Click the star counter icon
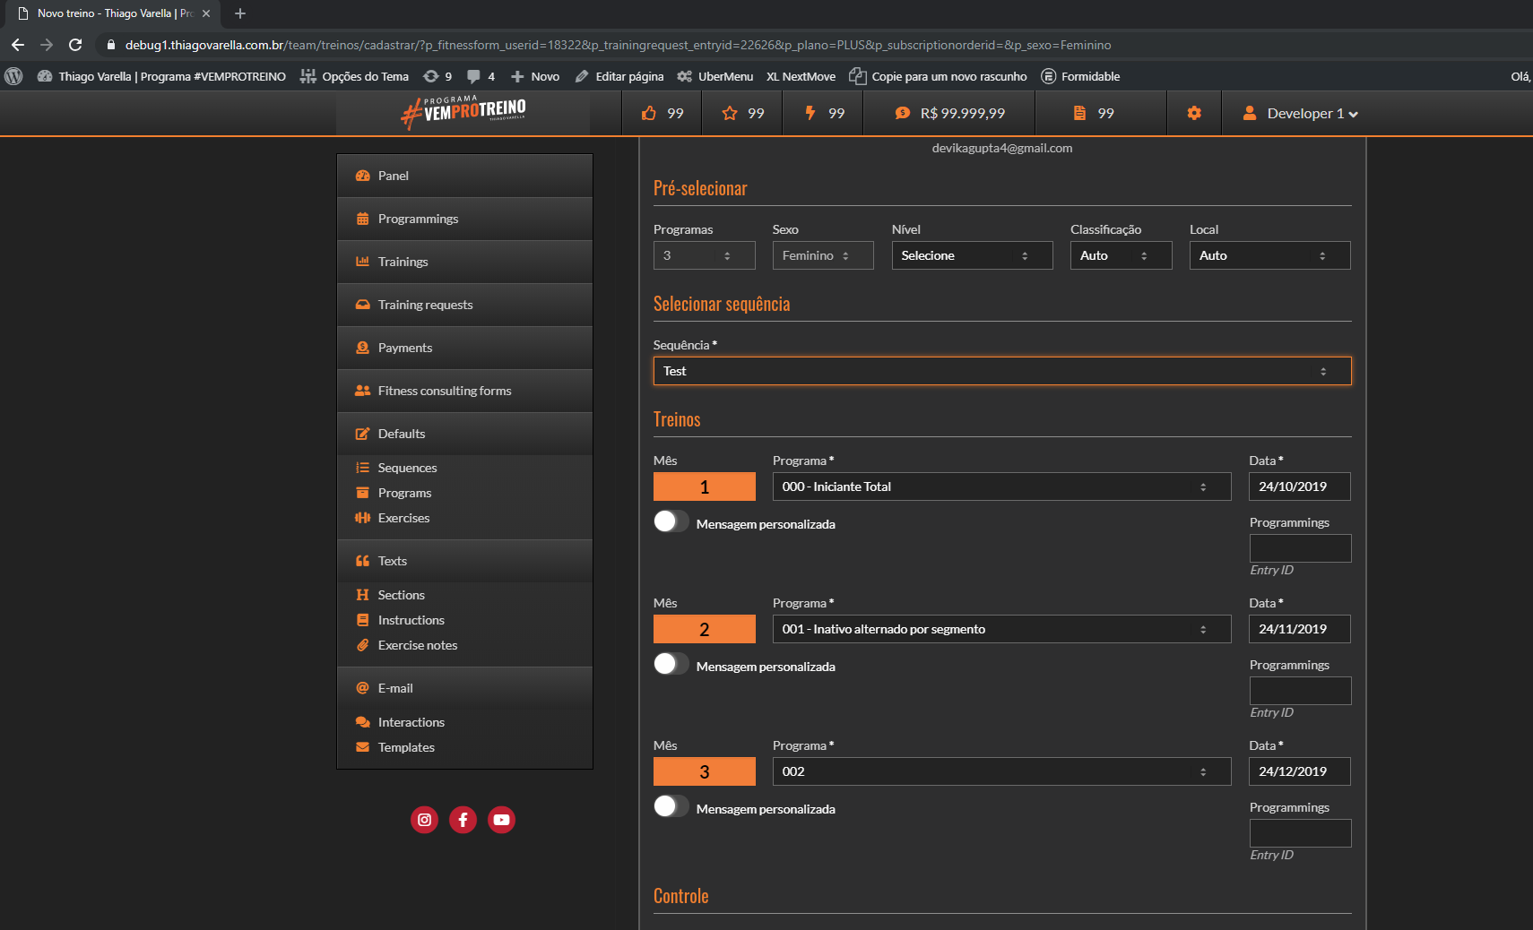 tap(730, 114)
